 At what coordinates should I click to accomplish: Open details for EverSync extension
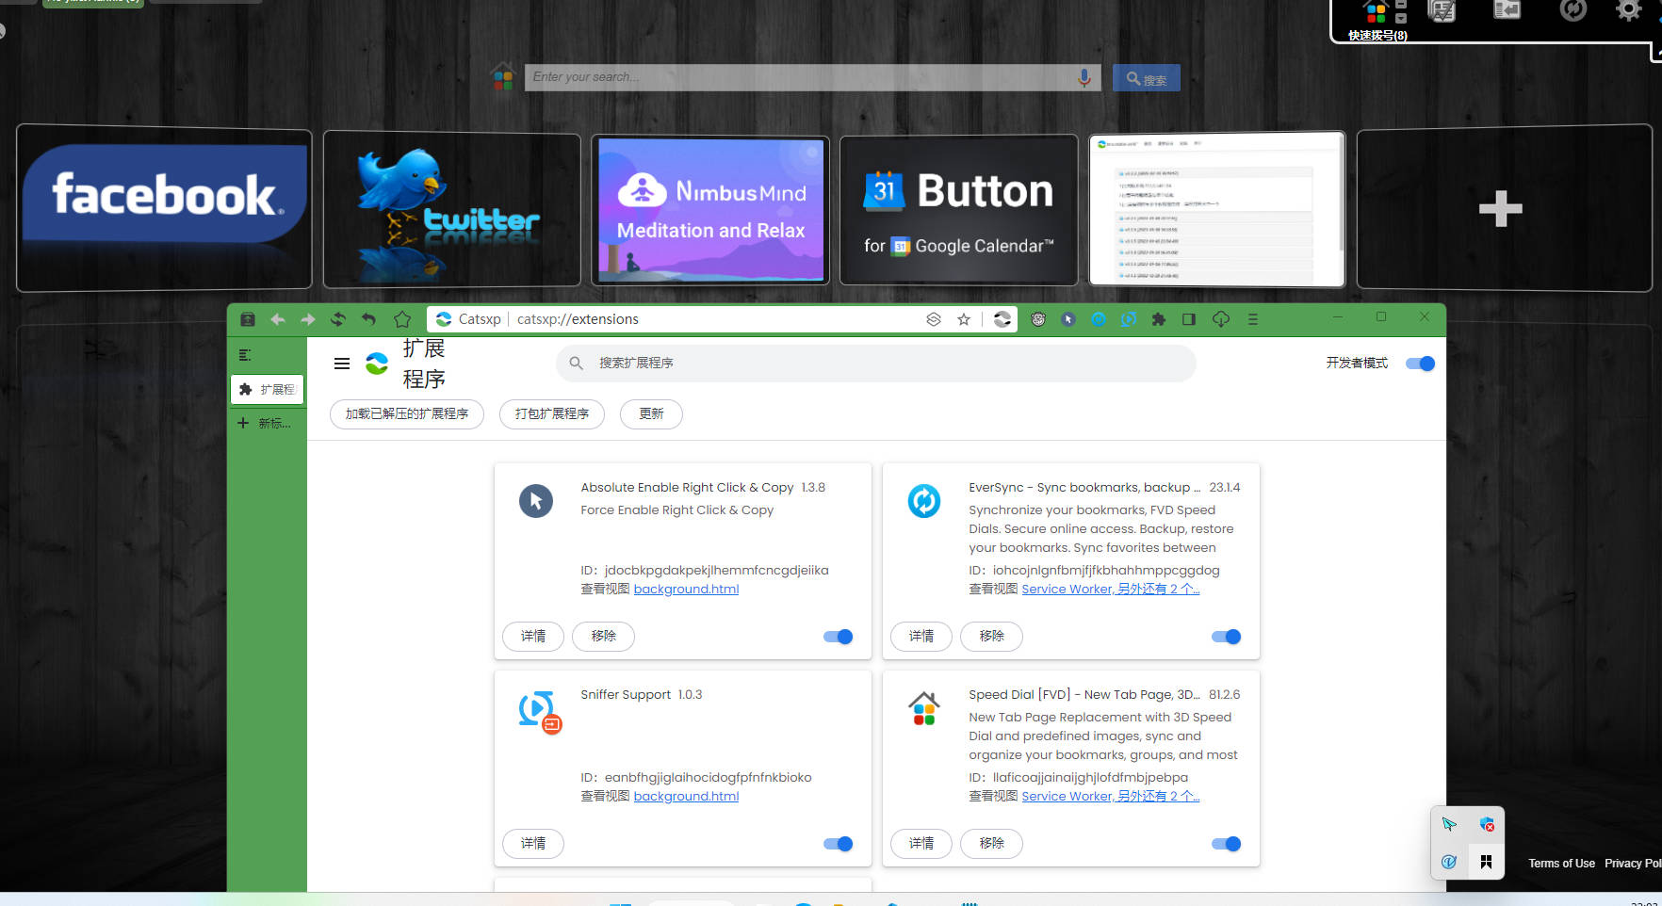tap(921, 637)
